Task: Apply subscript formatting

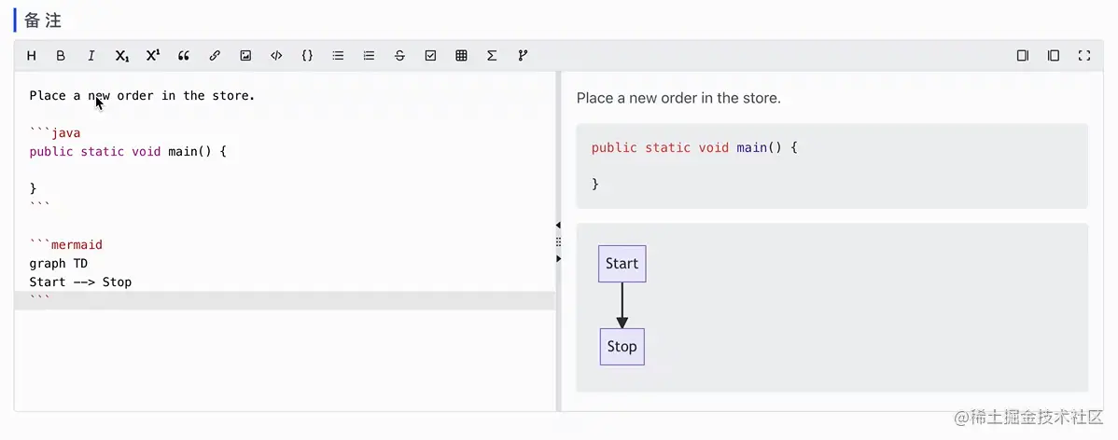Action: click(x=122, y=56)
